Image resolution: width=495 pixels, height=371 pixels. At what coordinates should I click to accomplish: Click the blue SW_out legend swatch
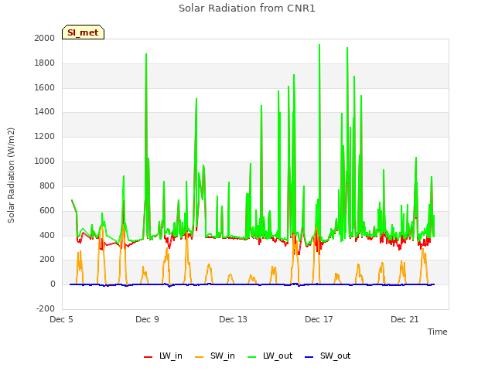point(309,357)
